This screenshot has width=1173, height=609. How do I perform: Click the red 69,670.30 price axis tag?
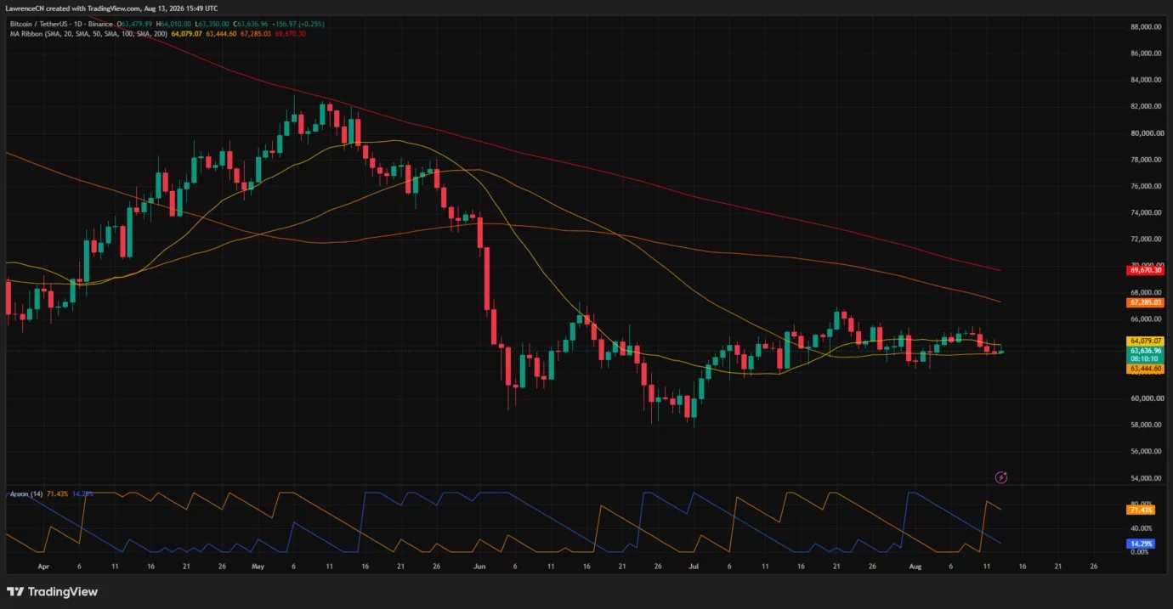tap(1146, 270)
